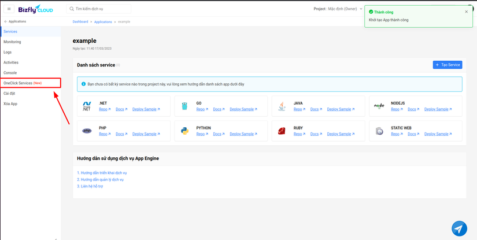Open the PYTHON Deploy Sample link
477x240 pixels.
(243, 134)
